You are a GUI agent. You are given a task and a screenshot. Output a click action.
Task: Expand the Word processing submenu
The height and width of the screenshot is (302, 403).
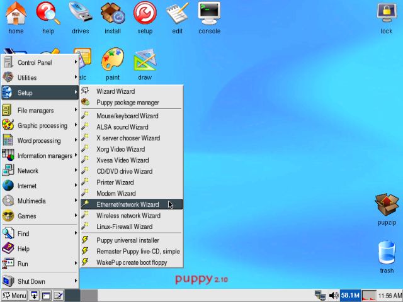point(40,141)
